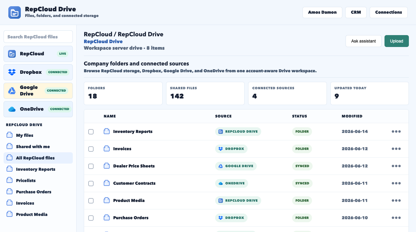Click the Source column header
This screenshot has width=416, height=232.
(223, 116)
